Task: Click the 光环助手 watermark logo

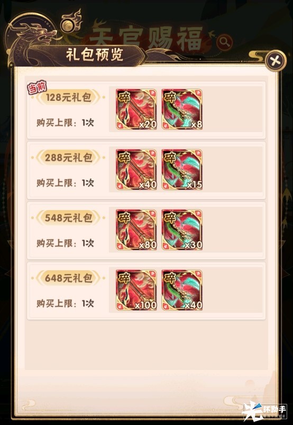Action: [264, 411]
